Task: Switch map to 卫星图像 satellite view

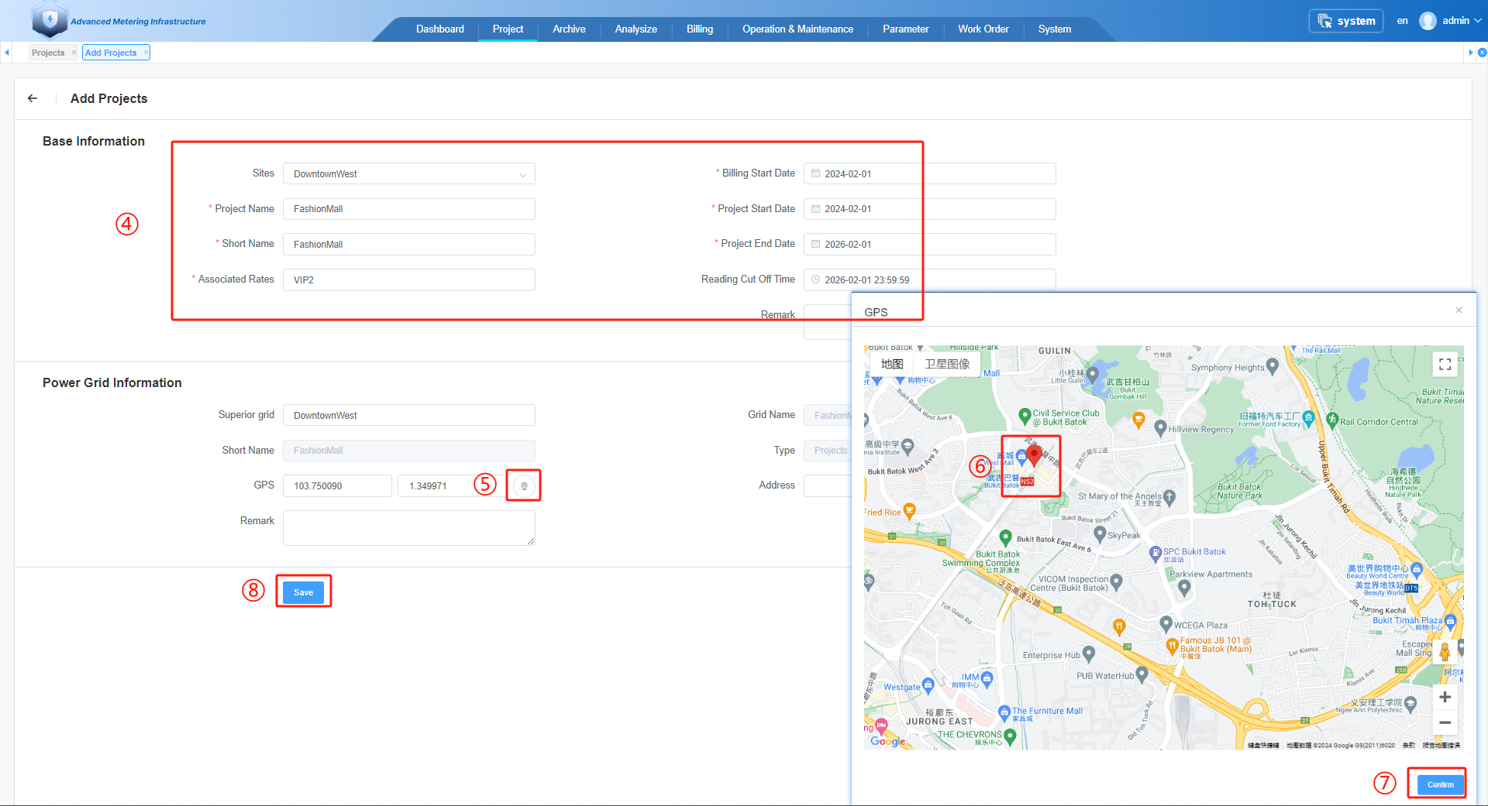Action: pyautogui.click(x=947, y=364)
